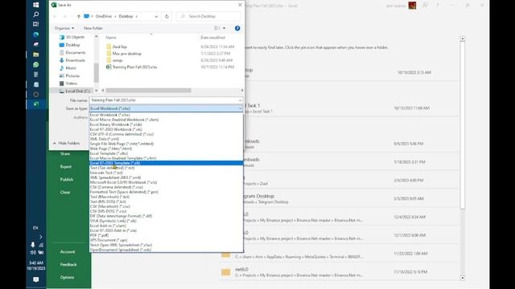Screen dimensions: 515x289
Task: Choose Excel Binary Workbook (*.xlsb) type
Action: (167, 124)
